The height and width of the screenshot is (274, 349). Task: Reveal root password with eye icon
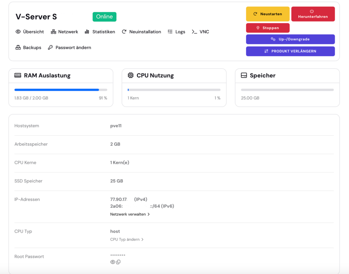click(x=112, y=262)
